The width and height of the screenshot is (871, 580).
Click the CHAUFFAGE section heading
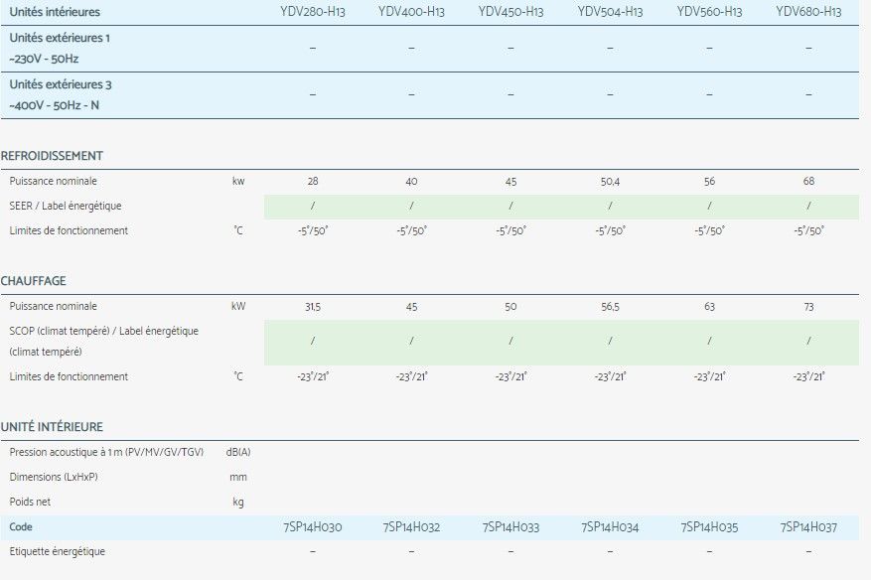pyautogui.click(x=34, y=281)
